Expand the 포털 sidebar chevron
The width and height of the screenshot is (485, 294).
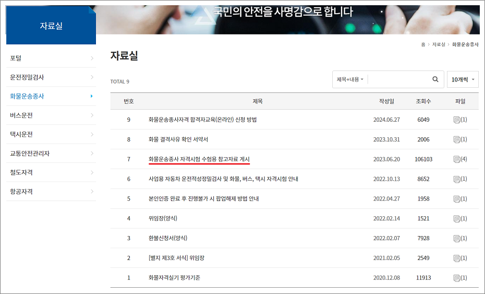pos(92,58)
